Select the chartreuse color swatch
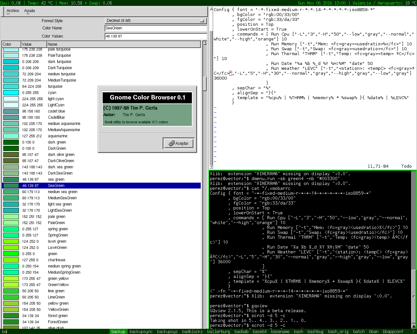 [11, 260]
